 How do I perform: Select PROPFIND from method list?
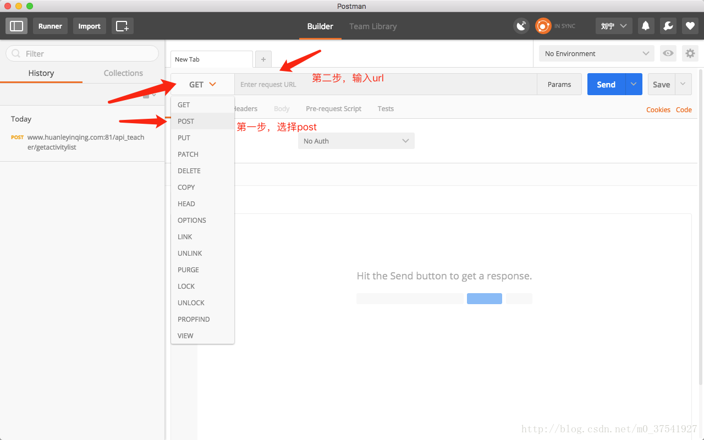point(202,319)
